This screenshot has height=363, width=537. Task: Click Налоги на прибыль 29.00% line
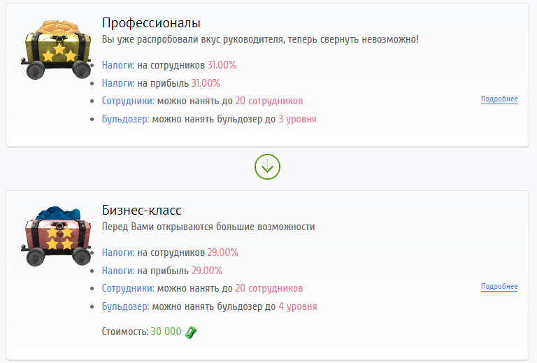click(162, 271)
